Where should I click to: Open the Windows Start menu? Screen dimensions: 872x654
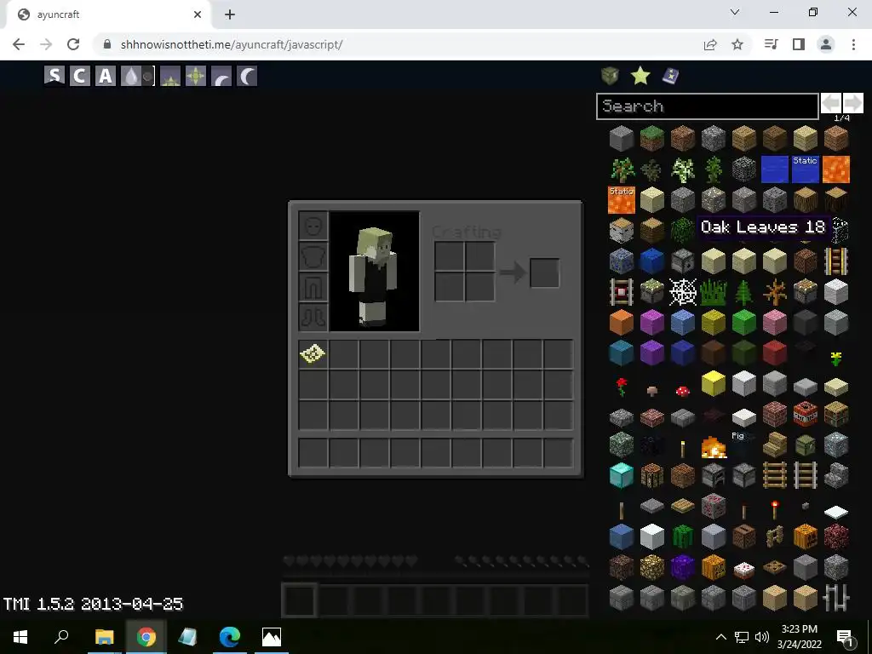20,637
